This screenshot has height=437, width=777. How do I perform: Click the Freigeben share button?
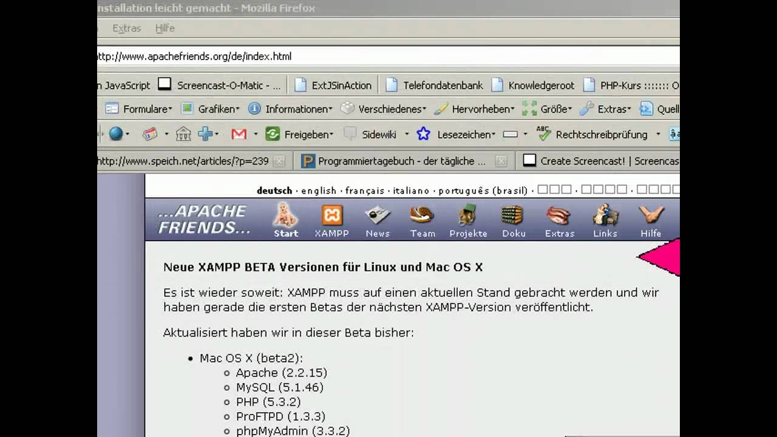click(x=299, y=135)
